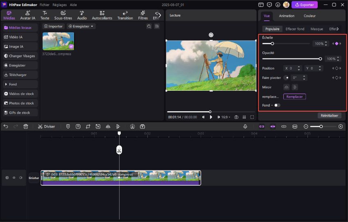Toggle the Position keyframe diamond

click(x=337, y=68)
